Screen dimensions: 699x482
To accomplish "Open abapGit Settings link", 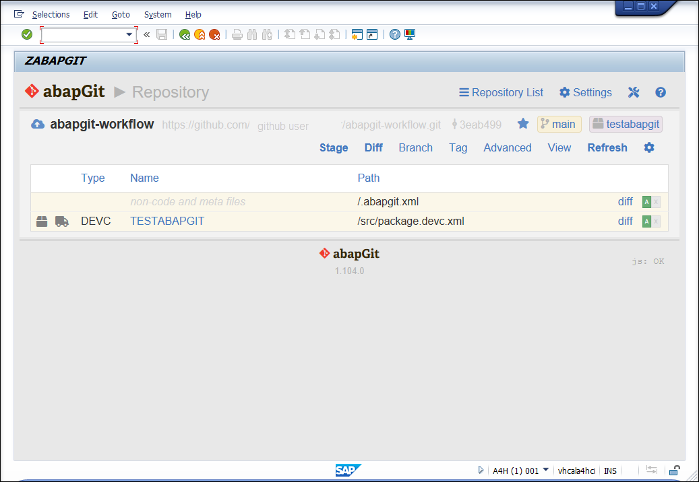I will click(586, 93).
